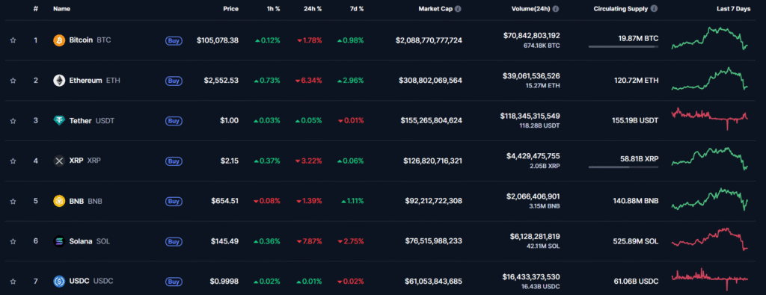This screenshot has width=766, height=295.
Task: Toggle watchlist star for Tether
Action: click(13, 120)
